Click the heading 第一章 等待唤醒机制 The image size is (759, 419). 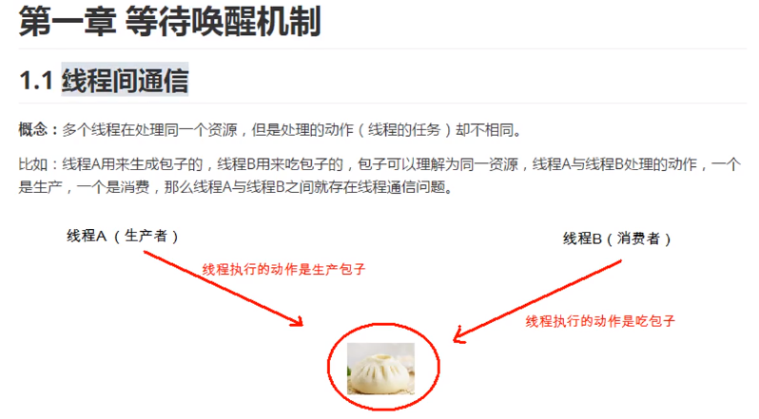point(169,22)
